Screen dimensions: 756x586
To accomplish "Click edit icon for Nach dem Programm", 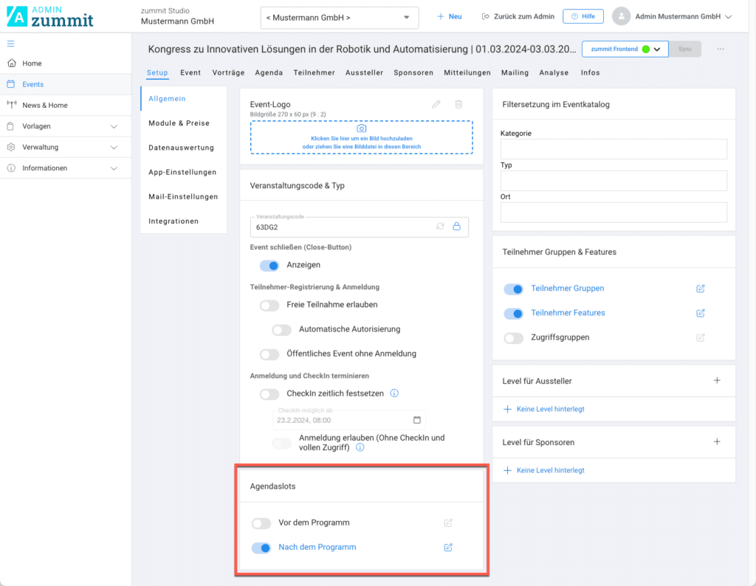I will pos(448,548).
